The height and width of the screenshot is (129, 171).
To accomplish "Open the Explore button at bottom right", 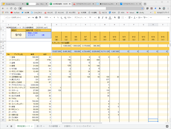I will [x=167, y=126].
